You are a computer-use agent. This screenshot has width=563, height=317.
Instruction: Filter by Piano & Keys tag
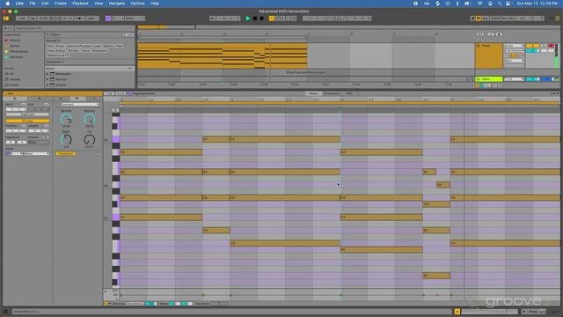[56, 51]
